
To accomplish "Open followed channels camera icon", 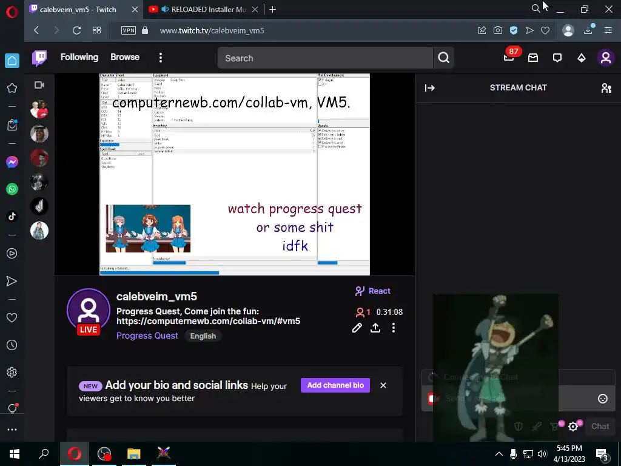I will click(39, 85).
